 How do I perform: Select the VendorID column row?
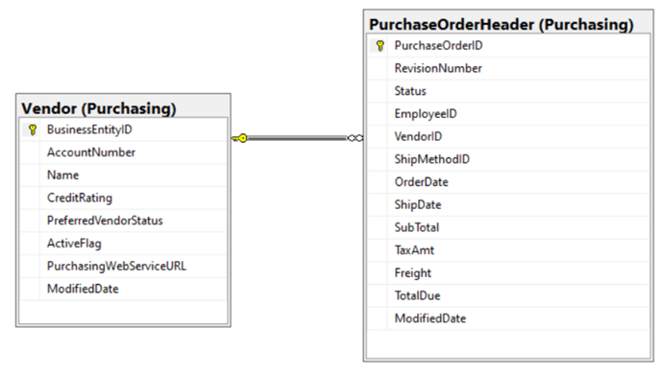pos(509,136)
